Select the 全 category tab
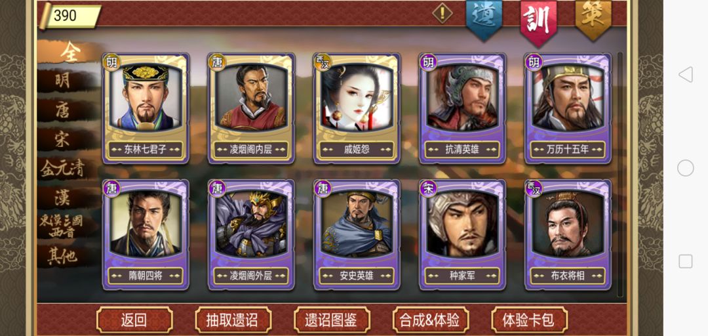 (70, 53)
